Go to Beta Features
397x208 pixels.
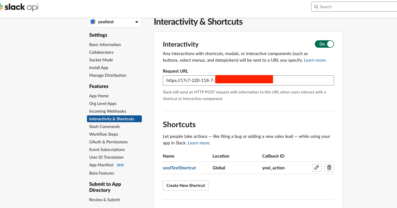[102, 173]
